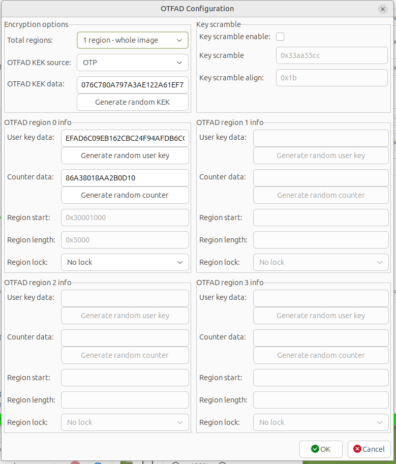This screenshot has height=464, width=396.
Task: Click the red X icon on Cancel
Action: click(x=357, y=449)
